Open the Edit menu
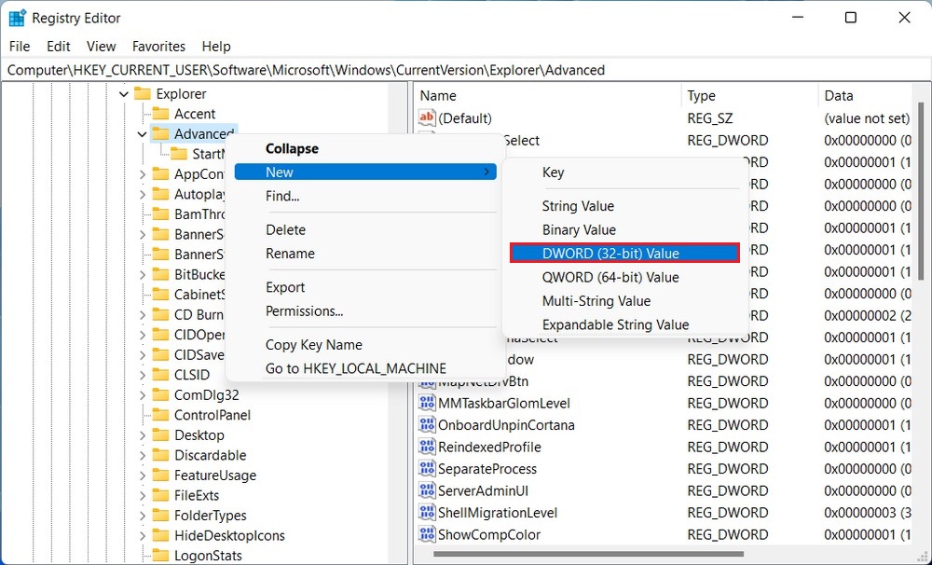Image resolution: width=932 pixels, height=565 pixels. [58, 46]
